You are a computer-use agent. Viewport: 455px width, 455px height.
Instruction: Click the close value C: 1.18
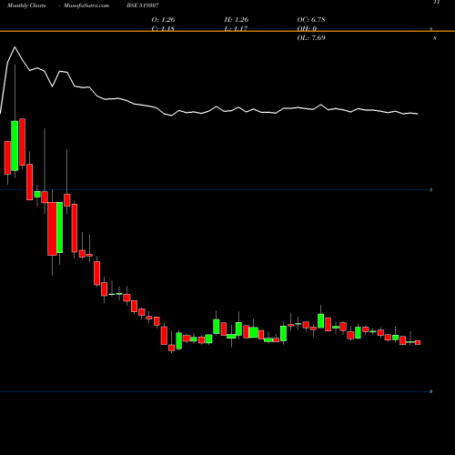click(x=163, y=28)
